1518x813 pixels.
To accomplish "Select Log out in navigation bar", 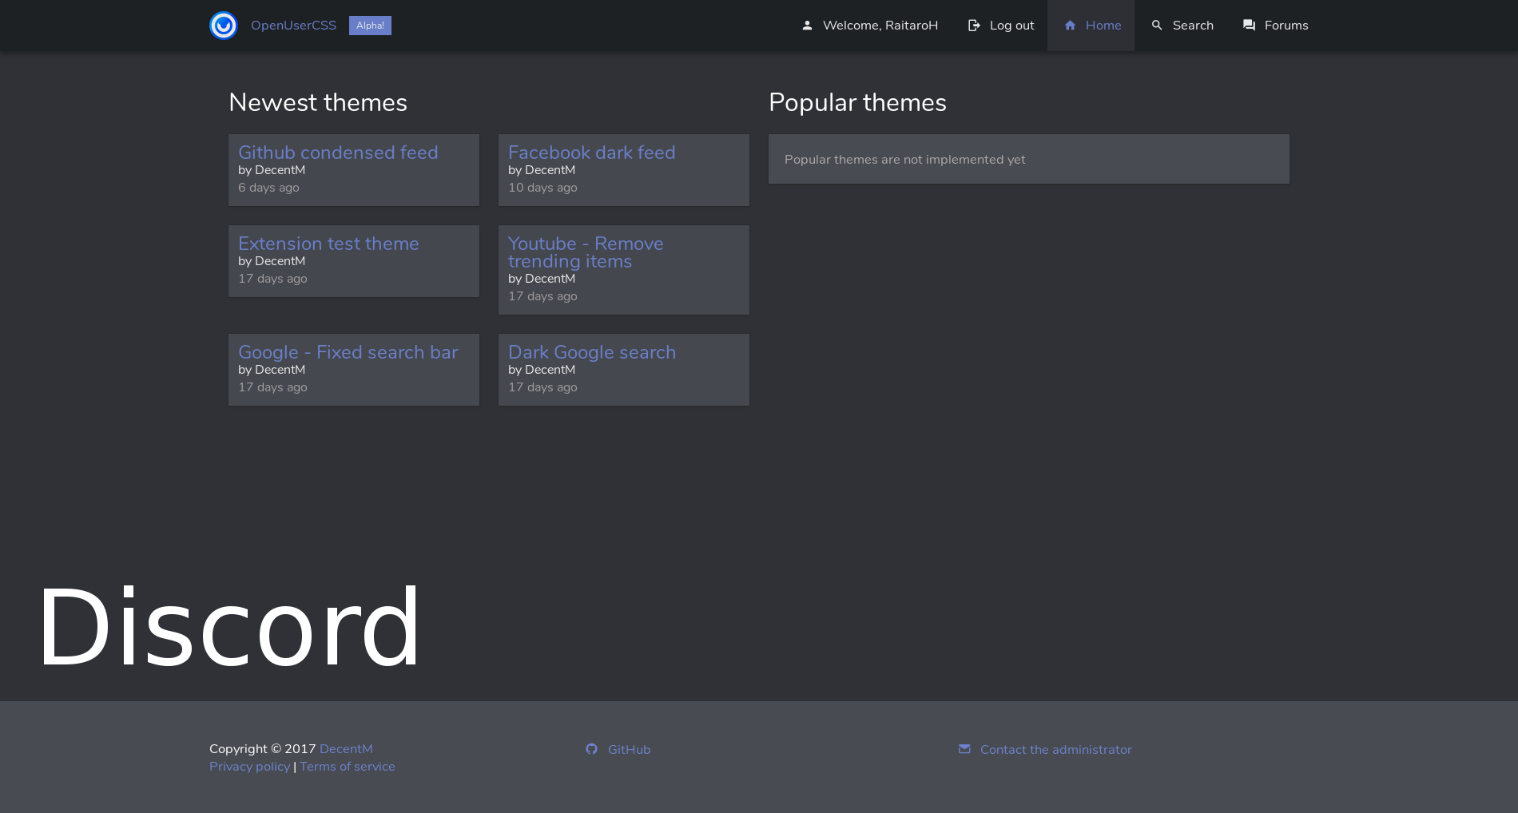I will point(1001,26).
